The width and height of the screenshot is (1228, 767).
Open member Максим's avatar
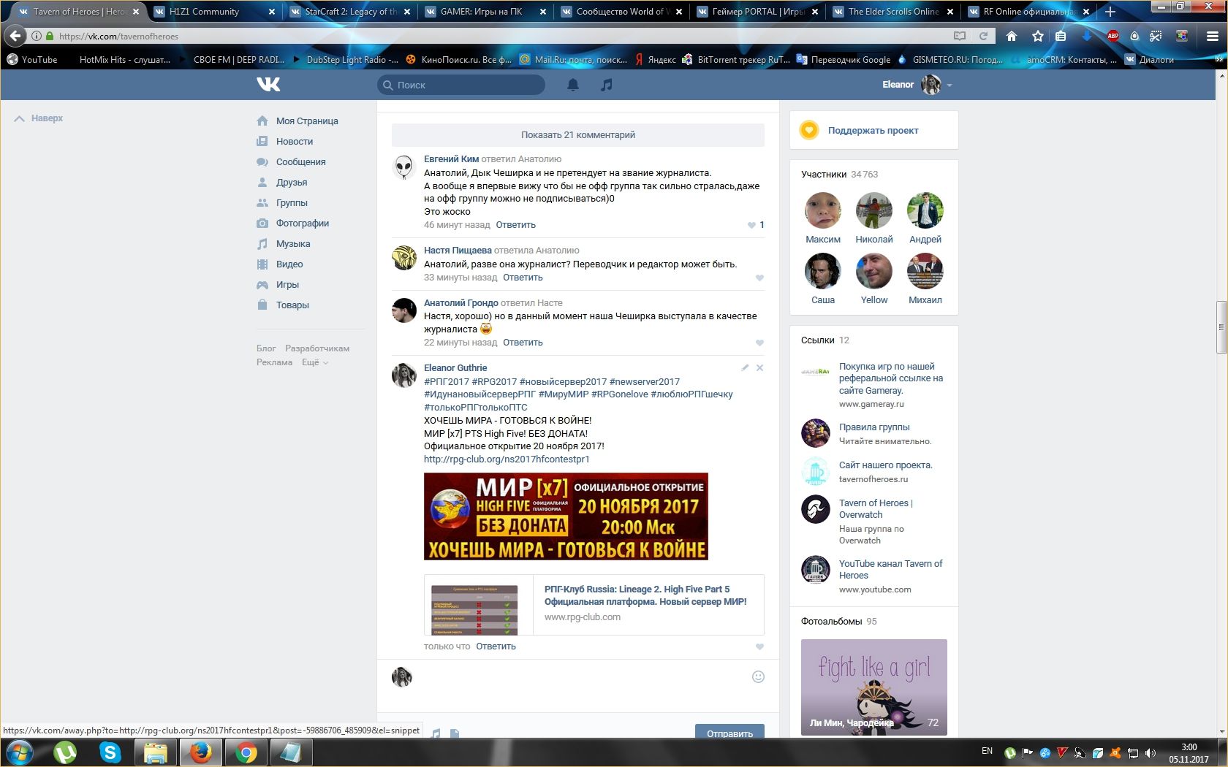[823, 210]
